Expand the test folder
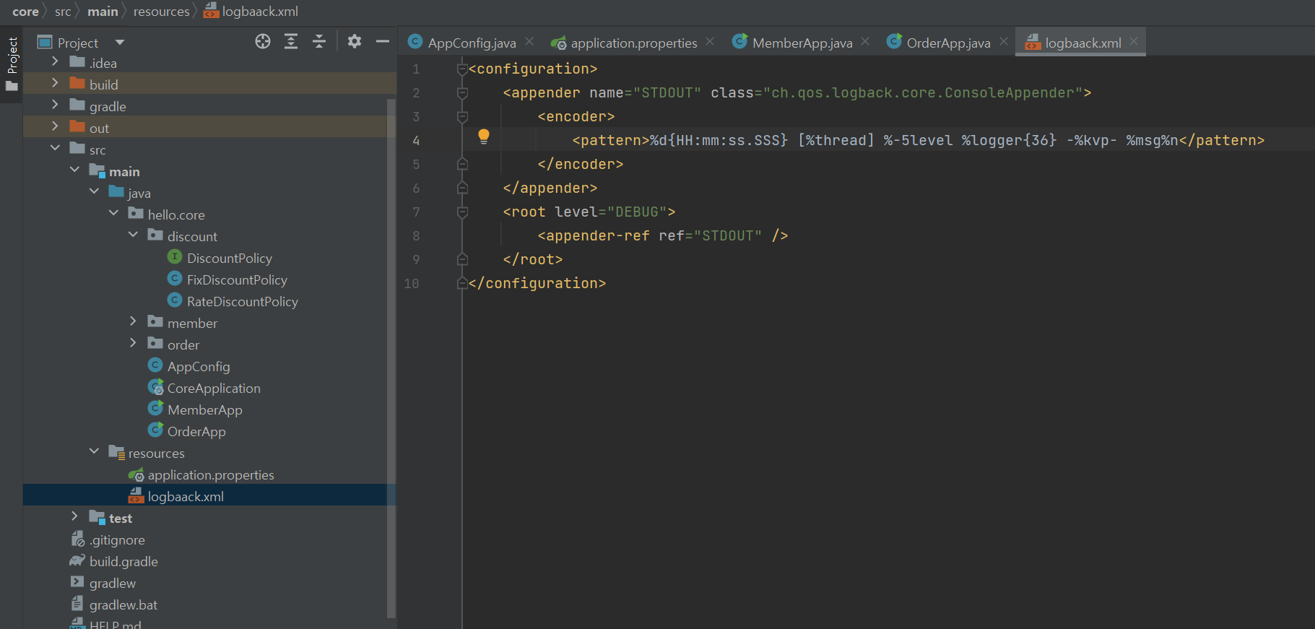The width and height of the screenshot is (1315, 629). click(x=74, y=516)
